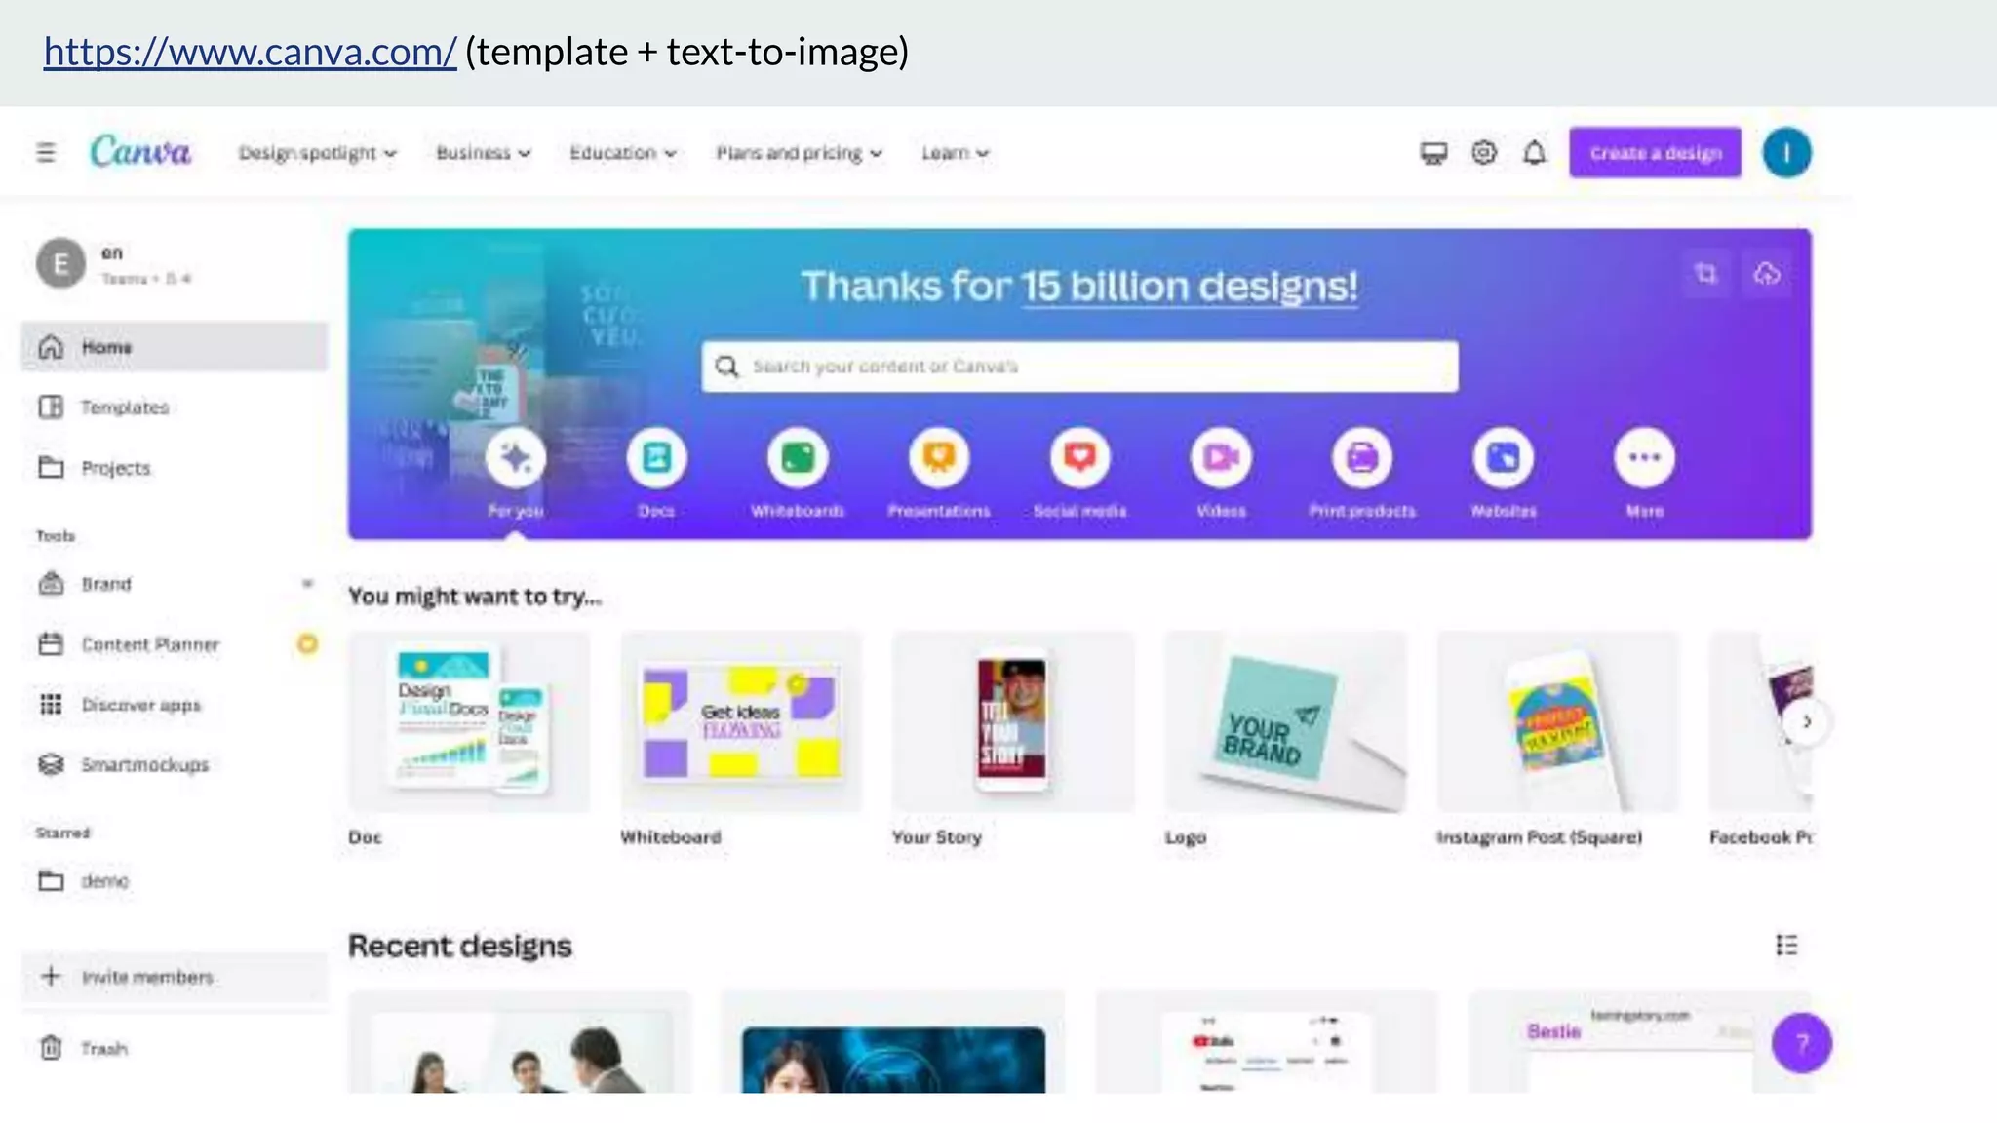Viewport: 1997px width, 1123px height.
Task: Click Invite members button
Action: [175, 977]
